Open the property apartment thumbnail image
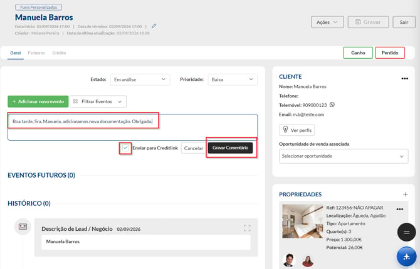Image resolution: width=420 pixels, height=269 pixels. point(303,221)
